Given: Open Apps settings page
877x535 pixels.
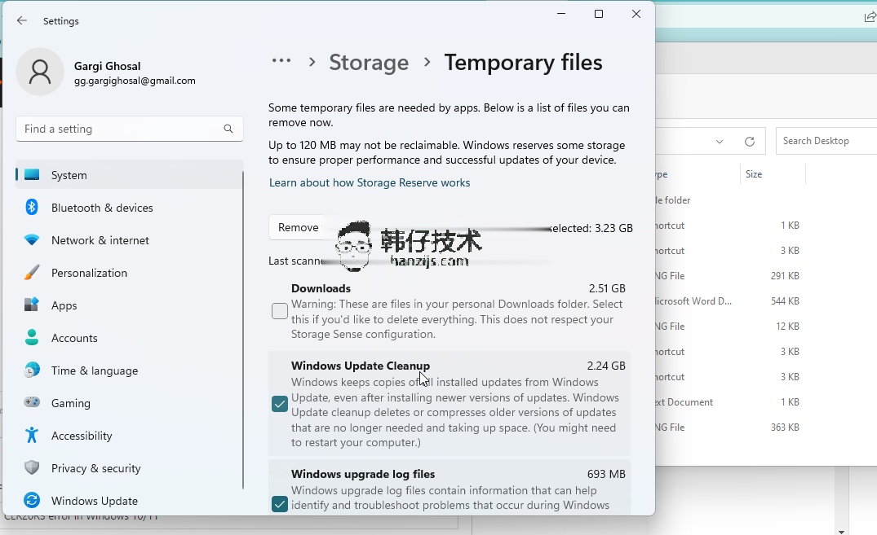Looking at the screenshot, I should point(129,305).
